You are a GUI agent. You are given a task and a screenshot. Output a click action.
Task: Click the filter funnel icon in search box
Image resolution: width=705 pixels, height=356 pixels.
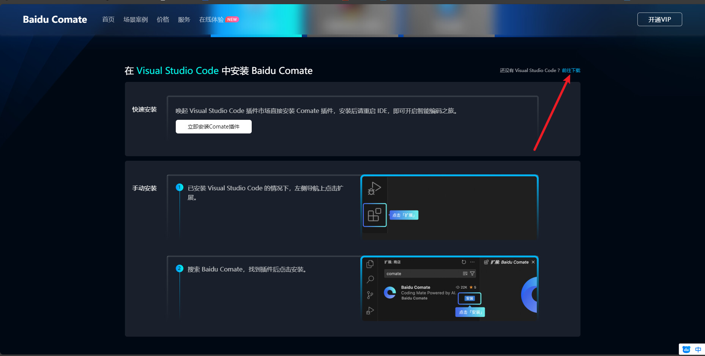tap(472, 273)
